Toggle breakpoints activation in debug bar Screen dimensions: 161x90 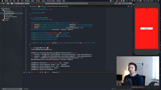coord(27,72)
